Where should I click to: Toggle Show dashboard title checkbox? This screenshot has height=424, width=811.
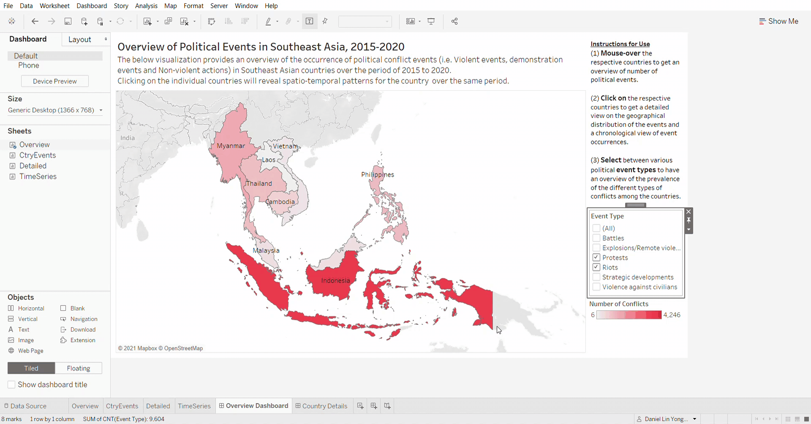pyautogui.click(x=12, y=385)
